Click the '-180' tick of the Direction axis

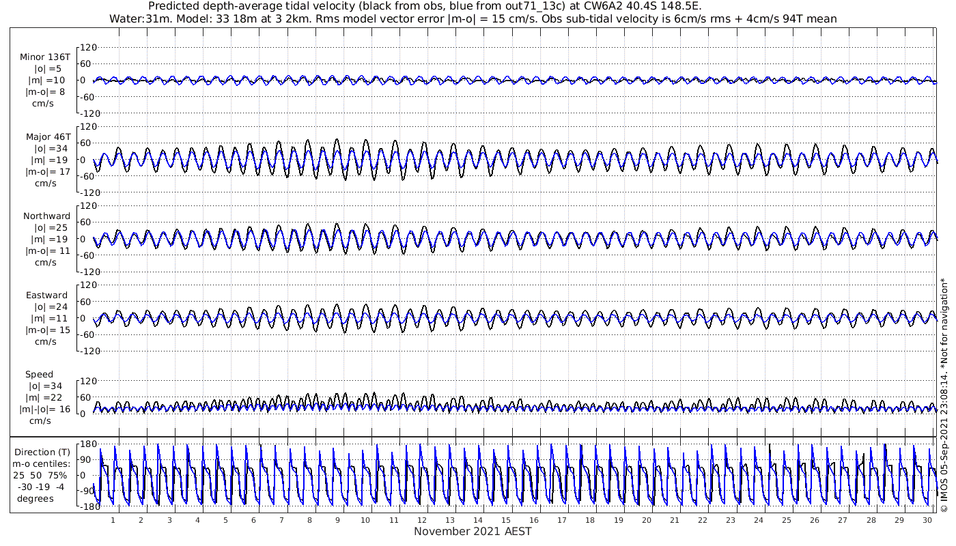89,506
